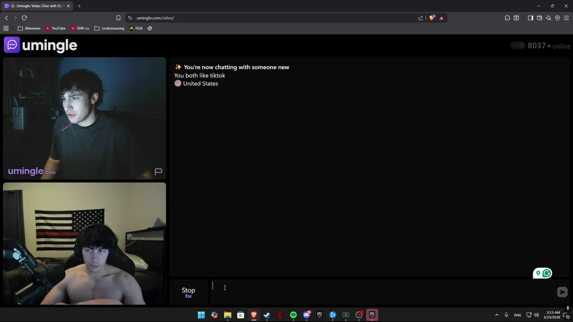Open the ISSA bookmark
This screenshot has width=573, height=322.
[136, 28]
